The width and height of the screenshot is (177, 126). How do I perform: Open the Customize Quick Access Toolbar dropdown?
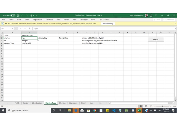[37, 16]
